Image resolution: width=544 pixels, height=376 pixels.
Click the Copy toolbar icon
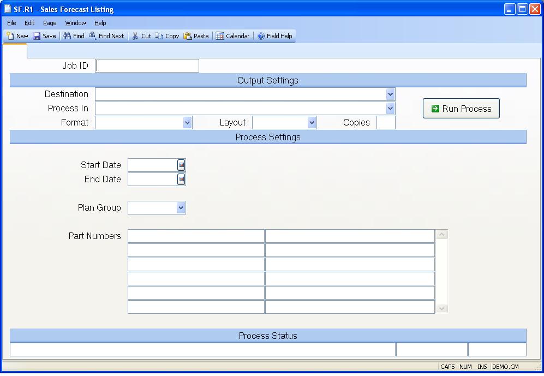coord(159,36)
